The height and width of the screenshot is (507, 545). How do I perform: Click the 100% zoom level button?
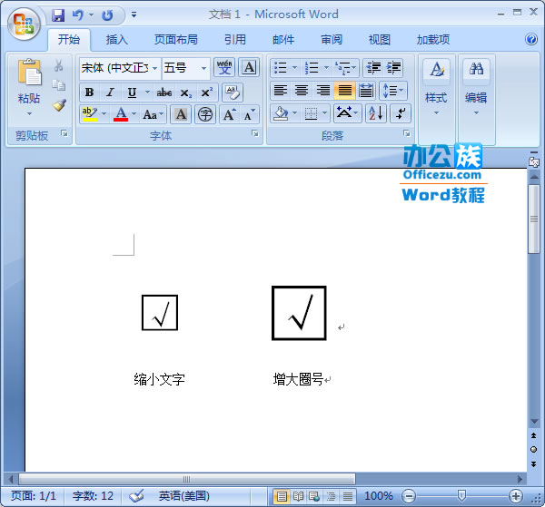tap(379, 496)
